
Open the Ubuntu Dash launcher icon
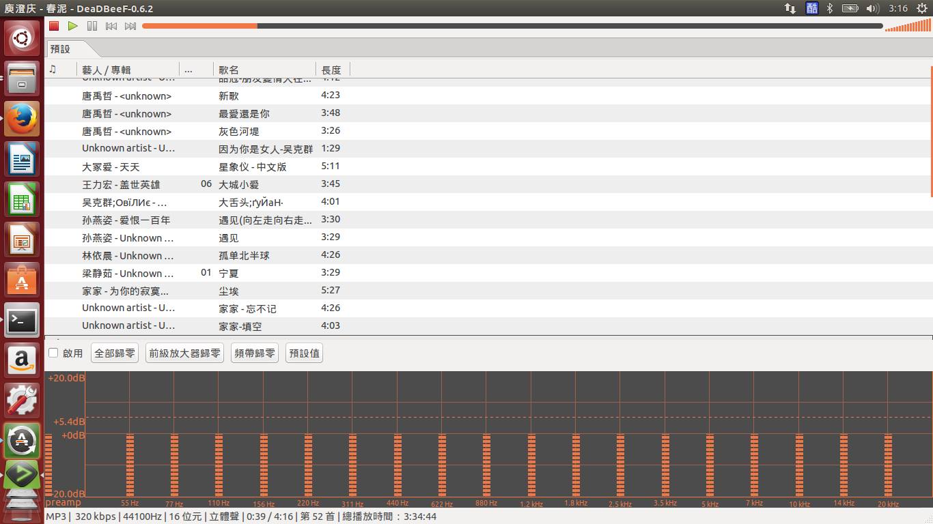click(x=22, y=38)
